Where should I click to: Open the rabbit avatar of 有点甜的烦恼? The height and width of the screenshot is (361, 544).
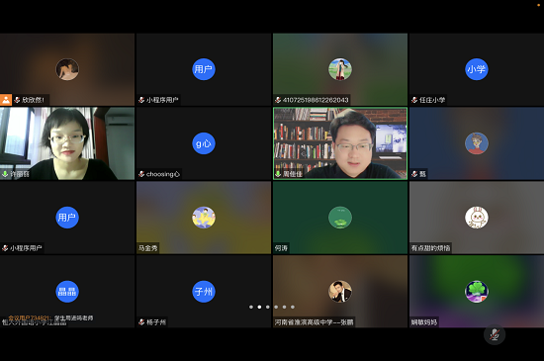pos(477,218)
